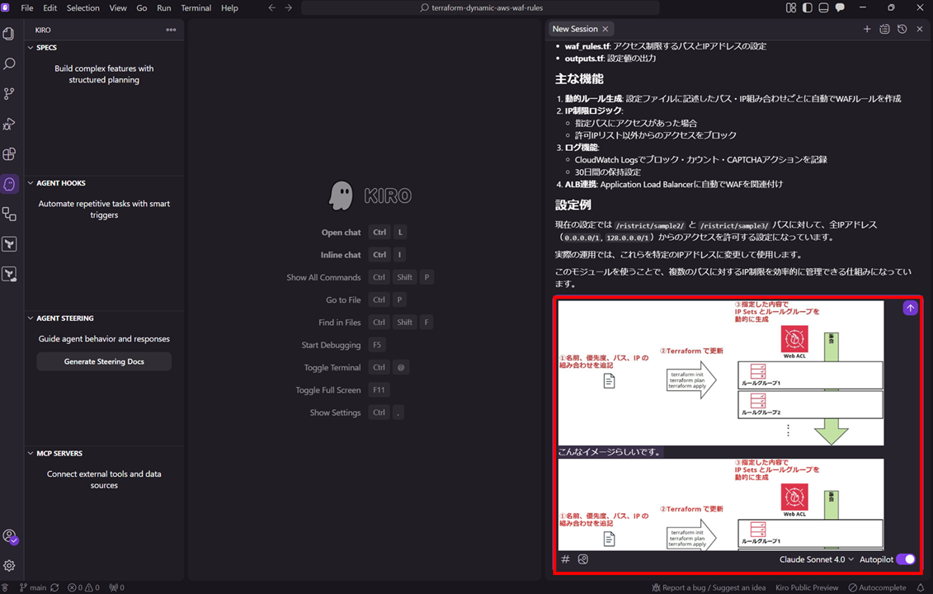Viewport: 933px width, 594px height.
Task: Click Report a bug / Suggest an idea
Action: [709, 587]
